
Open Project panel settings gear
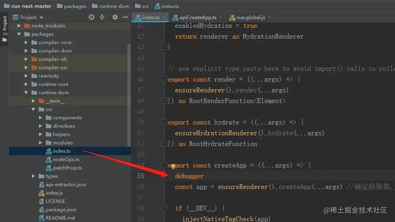115,17
